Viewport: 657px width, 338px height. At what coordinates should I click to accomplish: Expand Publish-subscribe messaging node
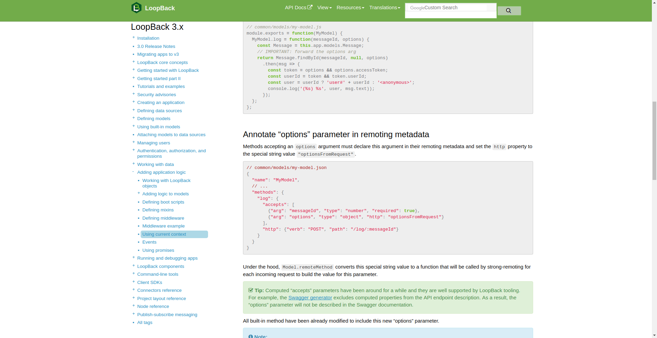pyautogui.click(x=133, y=314)
